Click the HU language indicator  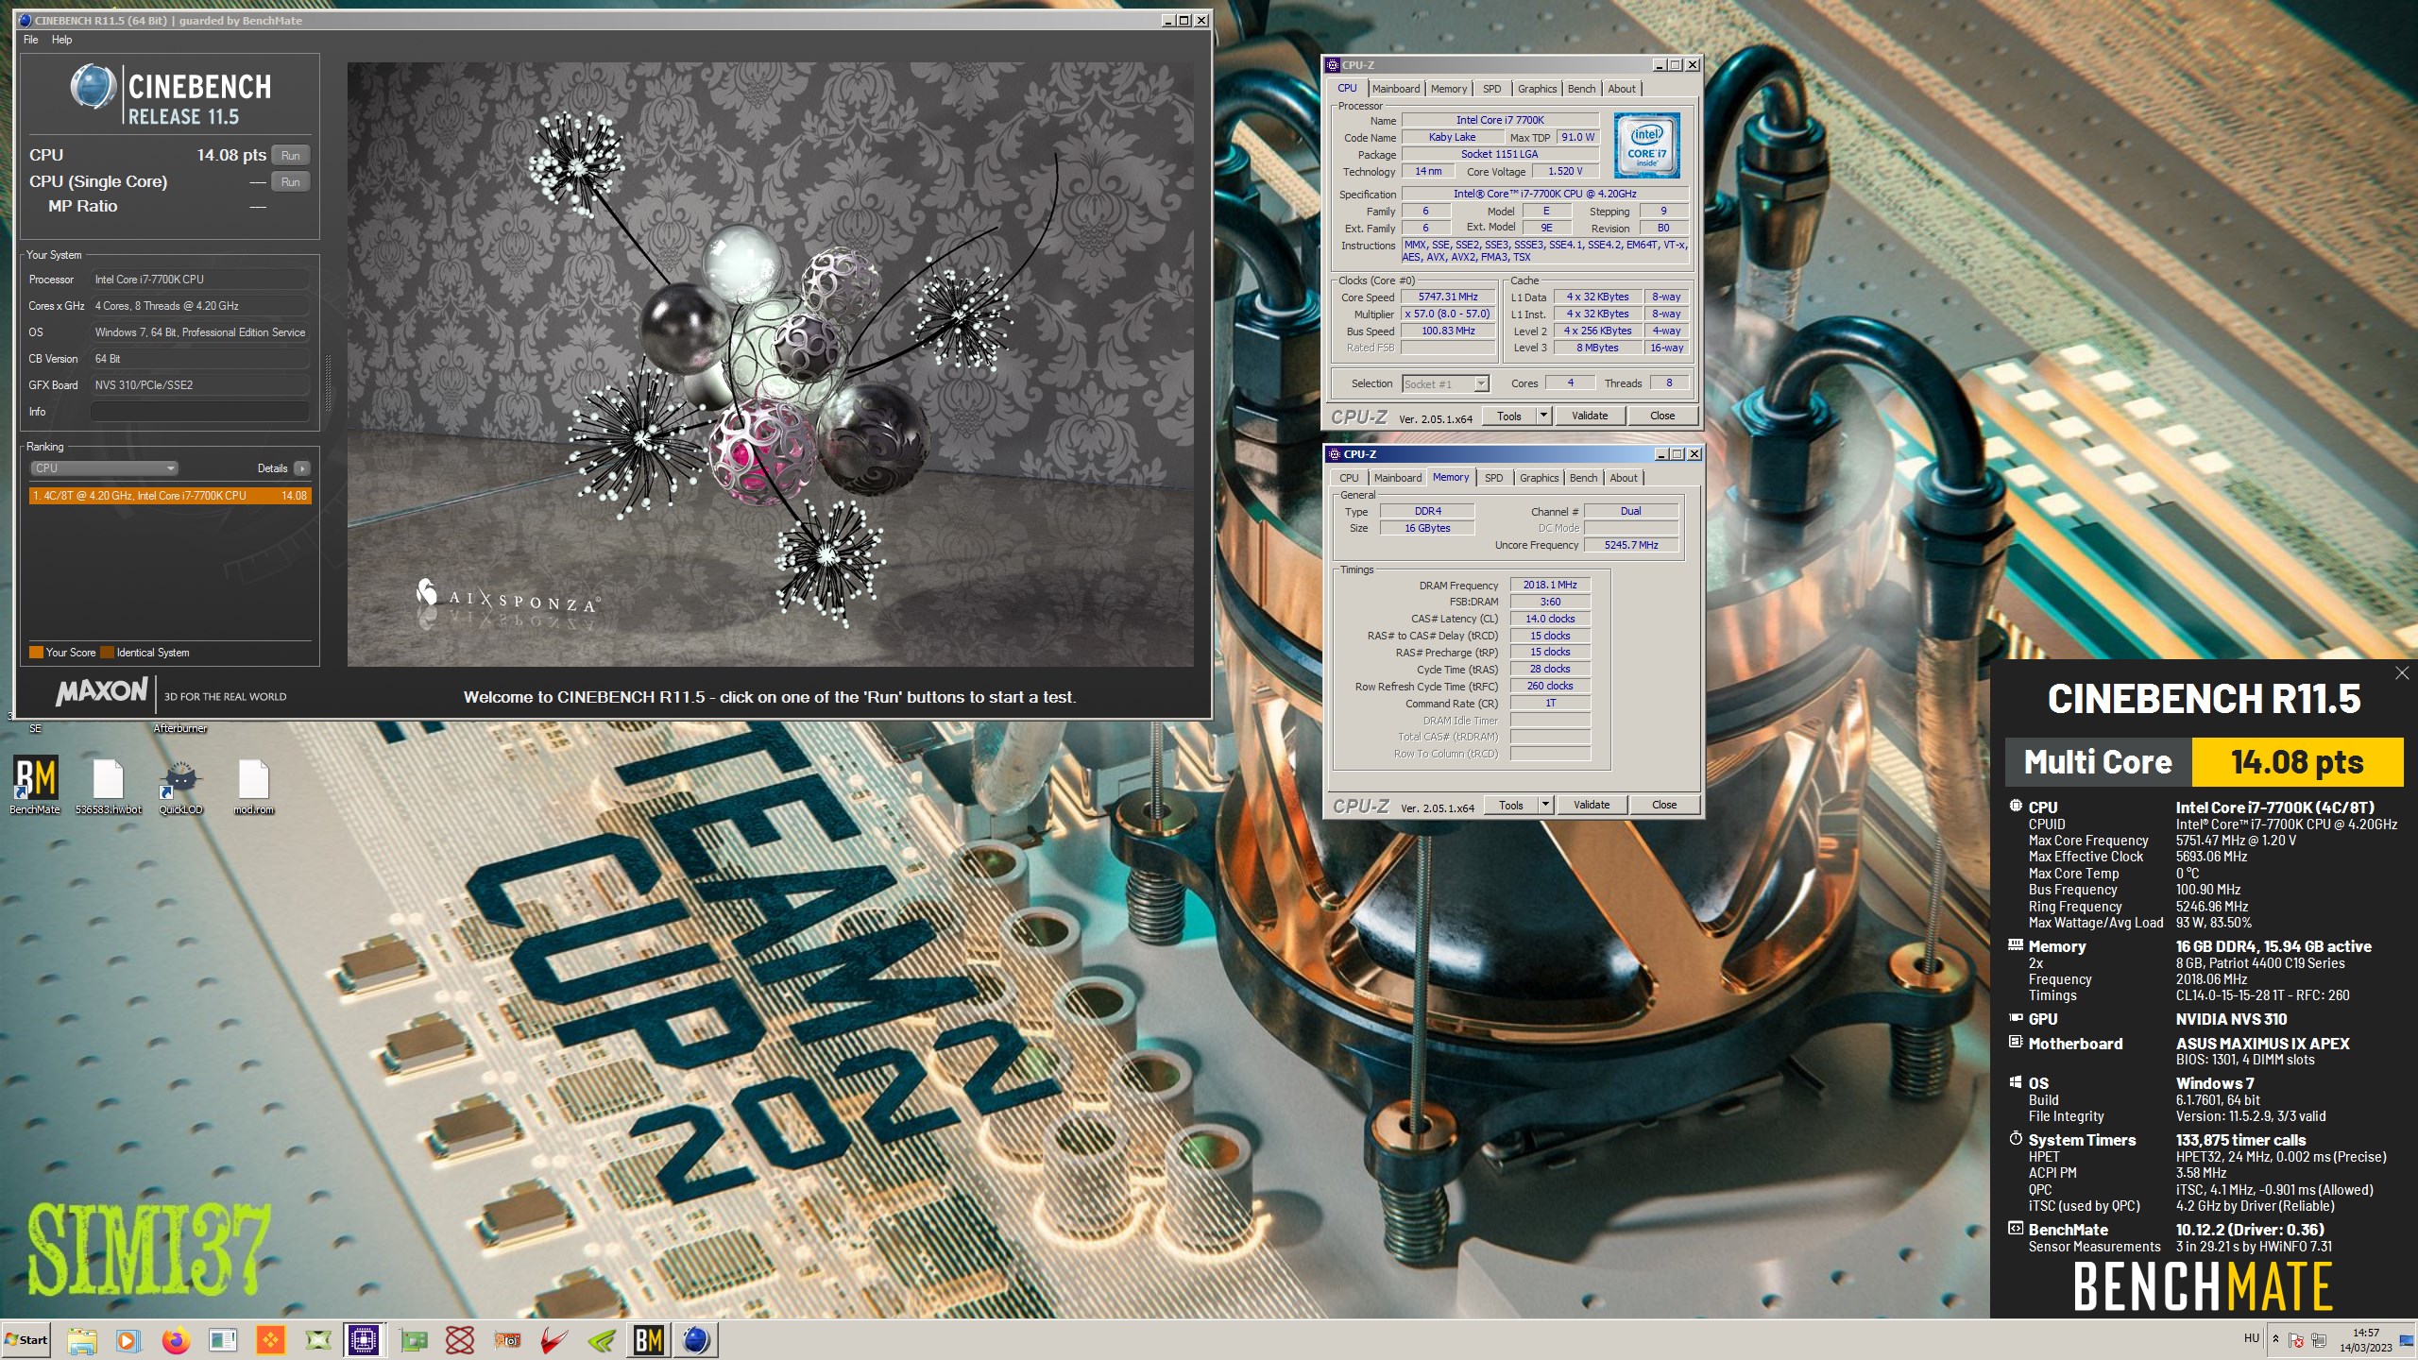point(2252,1338)
